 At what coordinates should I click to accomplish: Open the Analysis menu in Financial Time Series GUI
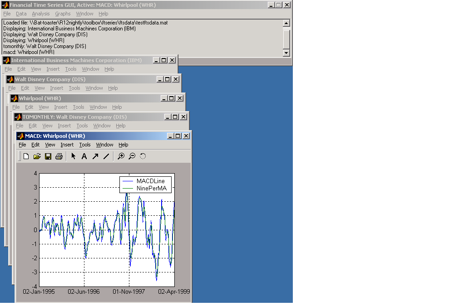[41, 14]
